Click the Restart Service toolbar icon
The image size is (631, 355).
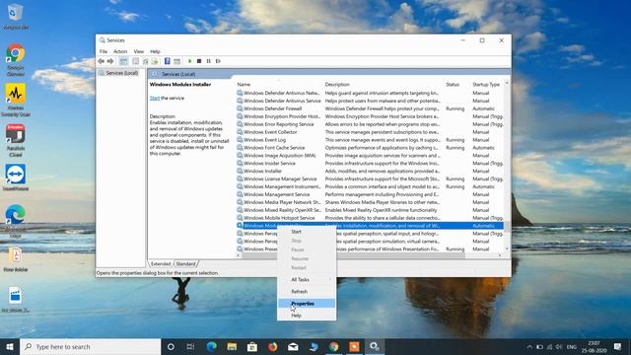[x=218, y=61]
